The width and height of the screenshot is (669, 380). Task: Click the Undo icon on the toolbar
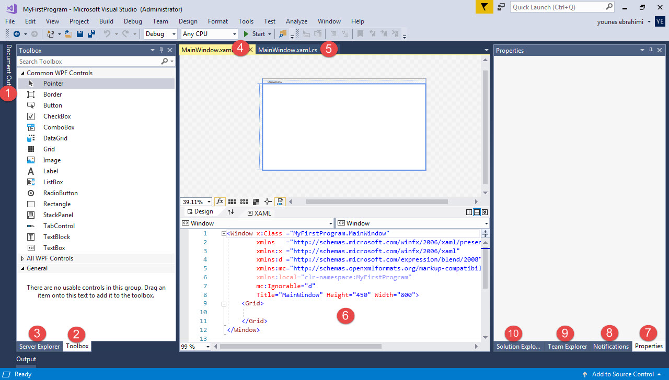[x=108, y=33]
